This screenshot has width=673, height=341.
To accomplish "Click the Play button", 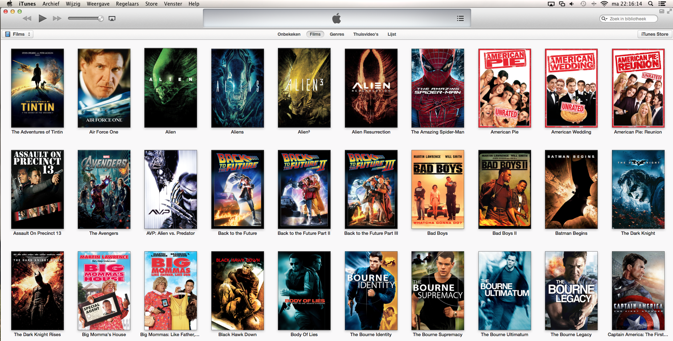I will [x=42, y=18].
